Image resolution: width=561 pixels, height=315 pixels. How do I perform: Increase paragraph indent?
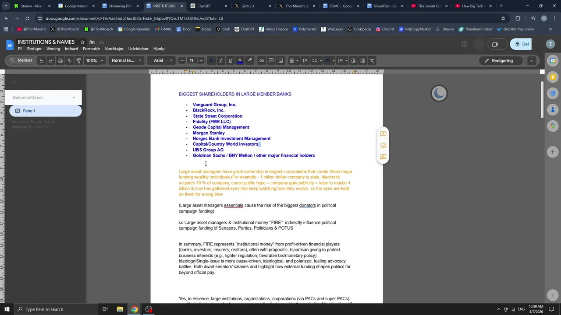click(x=362, y=60)
